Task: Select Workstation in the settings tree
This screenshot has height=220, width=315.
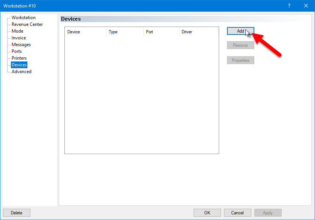Action: pos(23,18)
